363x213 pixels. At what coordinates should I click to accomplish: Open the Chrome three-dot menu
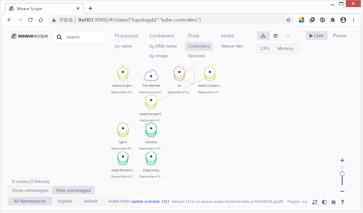(x=354, y=20)
